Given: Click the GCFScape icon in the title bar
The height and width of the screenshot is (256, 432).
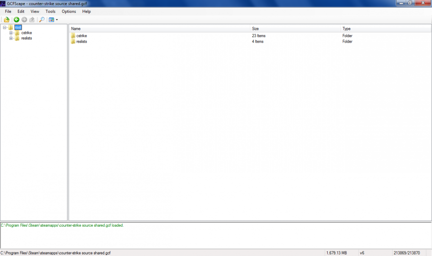Looking at the screenshot, I should [3, 3].
